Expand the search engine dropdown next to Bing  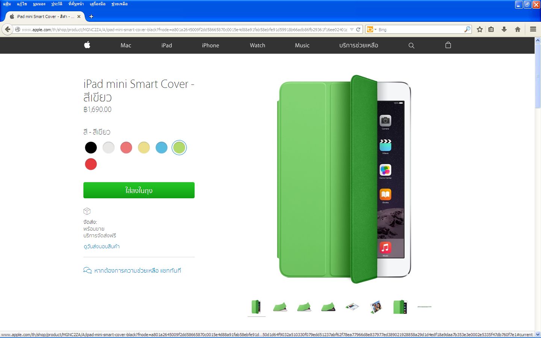point(375,30)
